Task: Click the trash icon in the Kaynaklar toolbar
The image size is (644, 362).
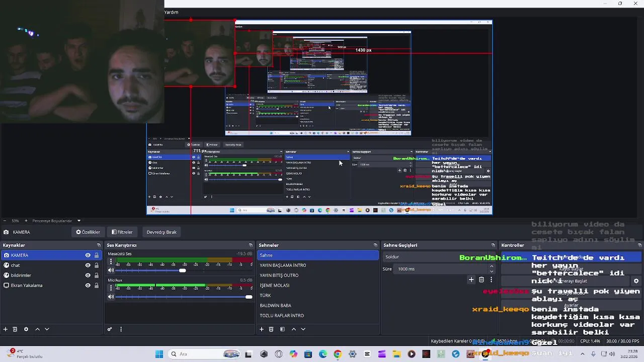Action: pyautogui.click(x=15, y=329)
